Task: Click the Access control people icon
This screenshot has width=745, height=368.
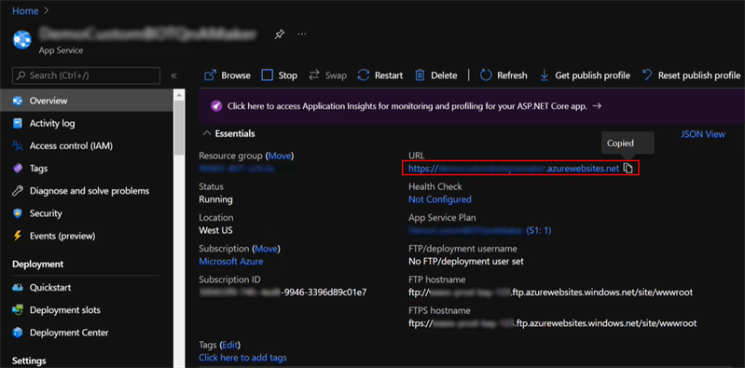Action: pyautogui.click(x=18, y=145)
